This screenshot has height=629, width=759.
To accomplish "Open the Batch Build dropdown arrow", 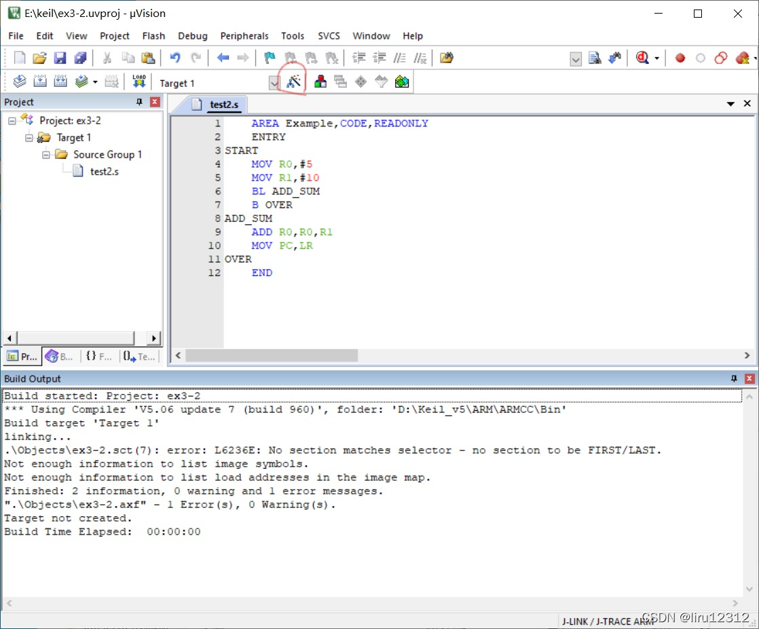I will pos(95,82).
